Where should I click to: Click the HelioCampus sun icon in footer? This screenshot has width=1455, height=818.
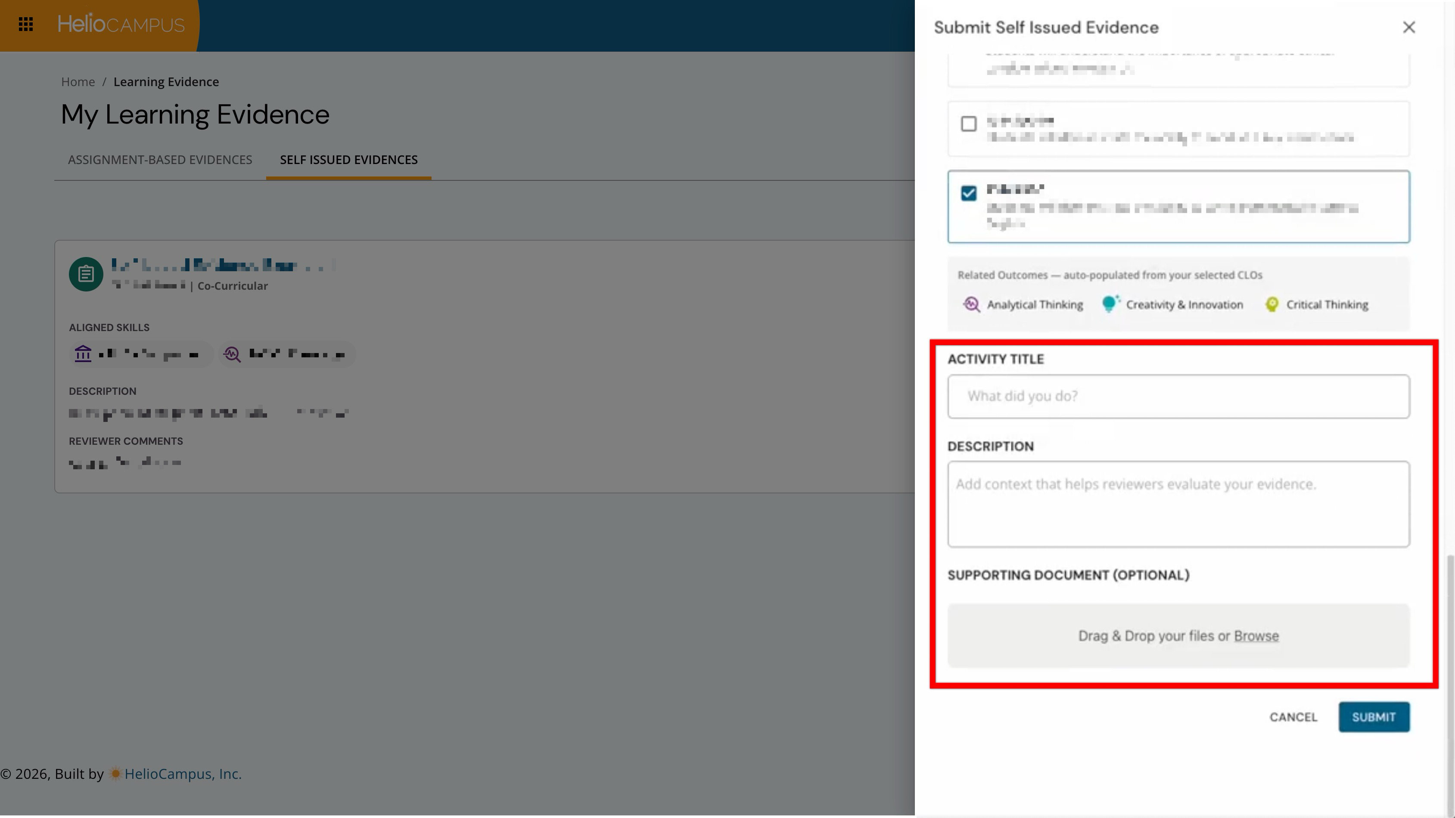tap(115, 774)
